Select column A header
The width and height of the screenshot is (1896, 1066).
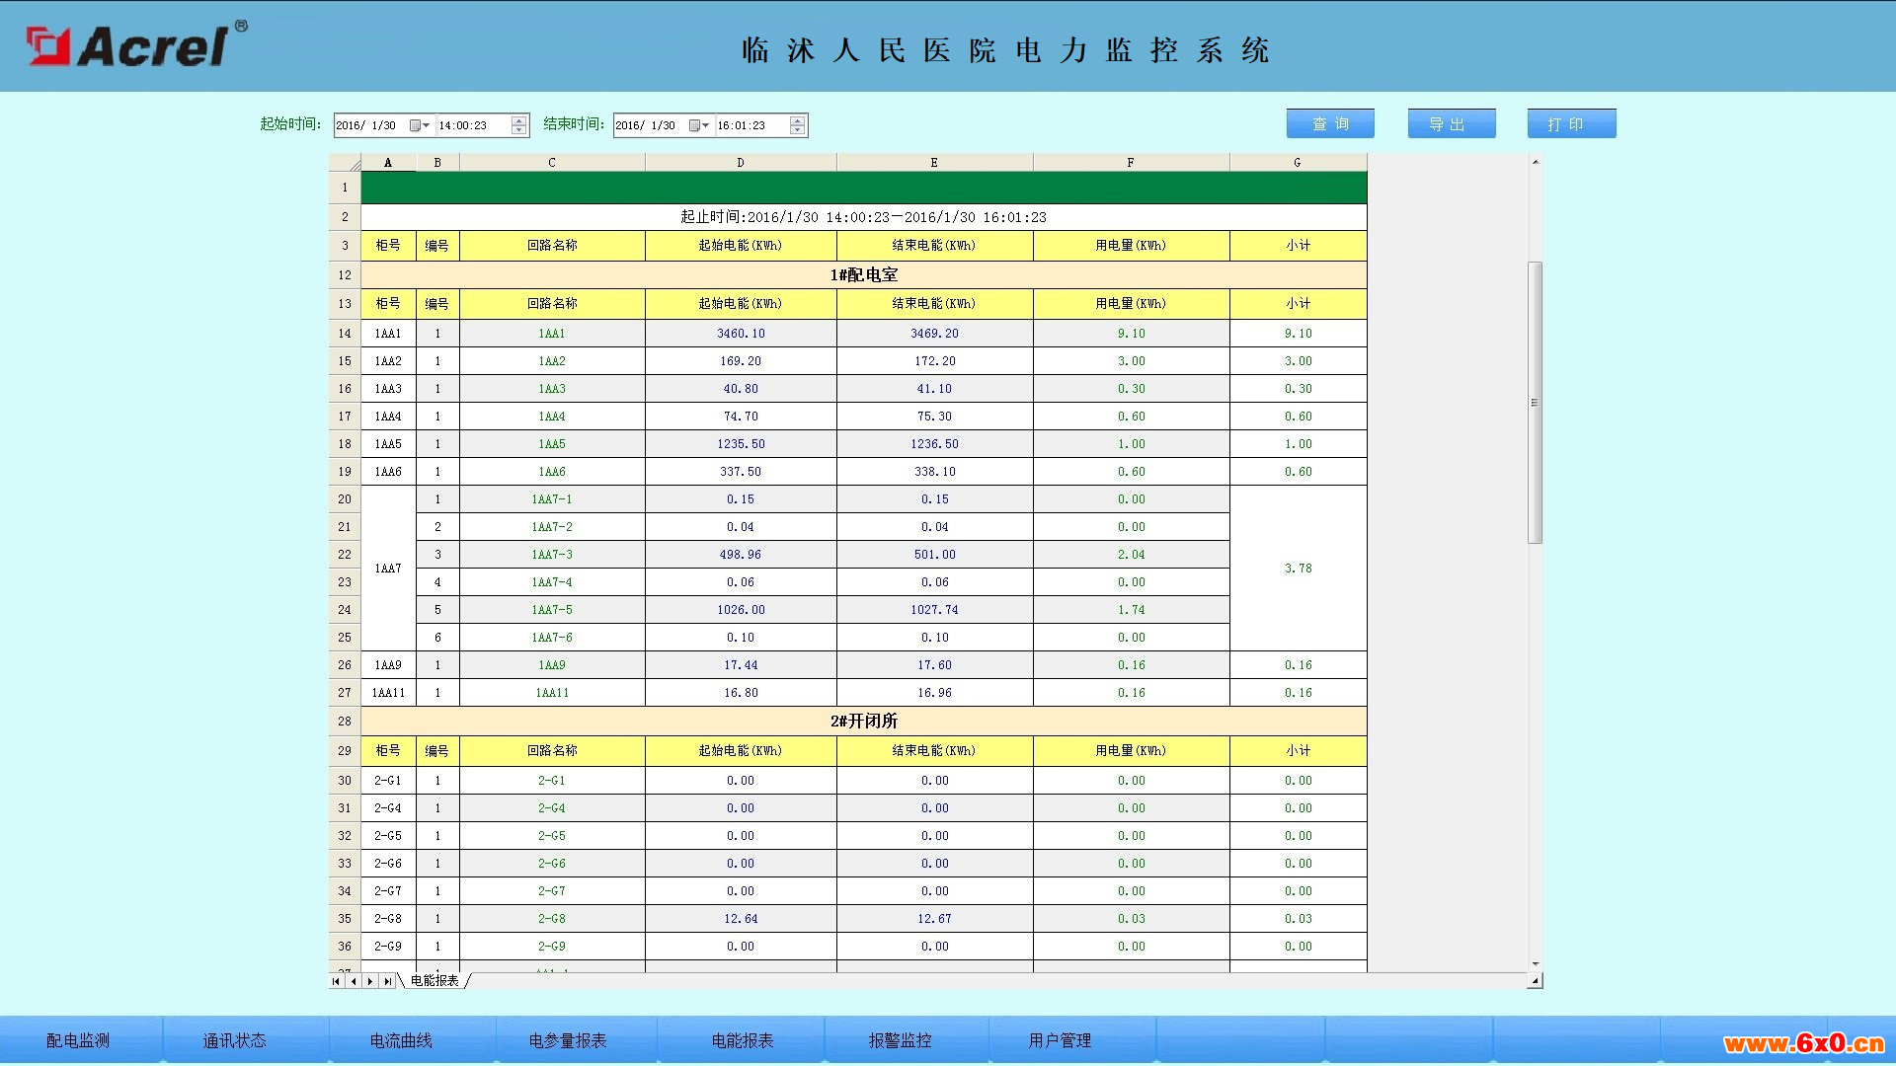[x=388, y=163]
